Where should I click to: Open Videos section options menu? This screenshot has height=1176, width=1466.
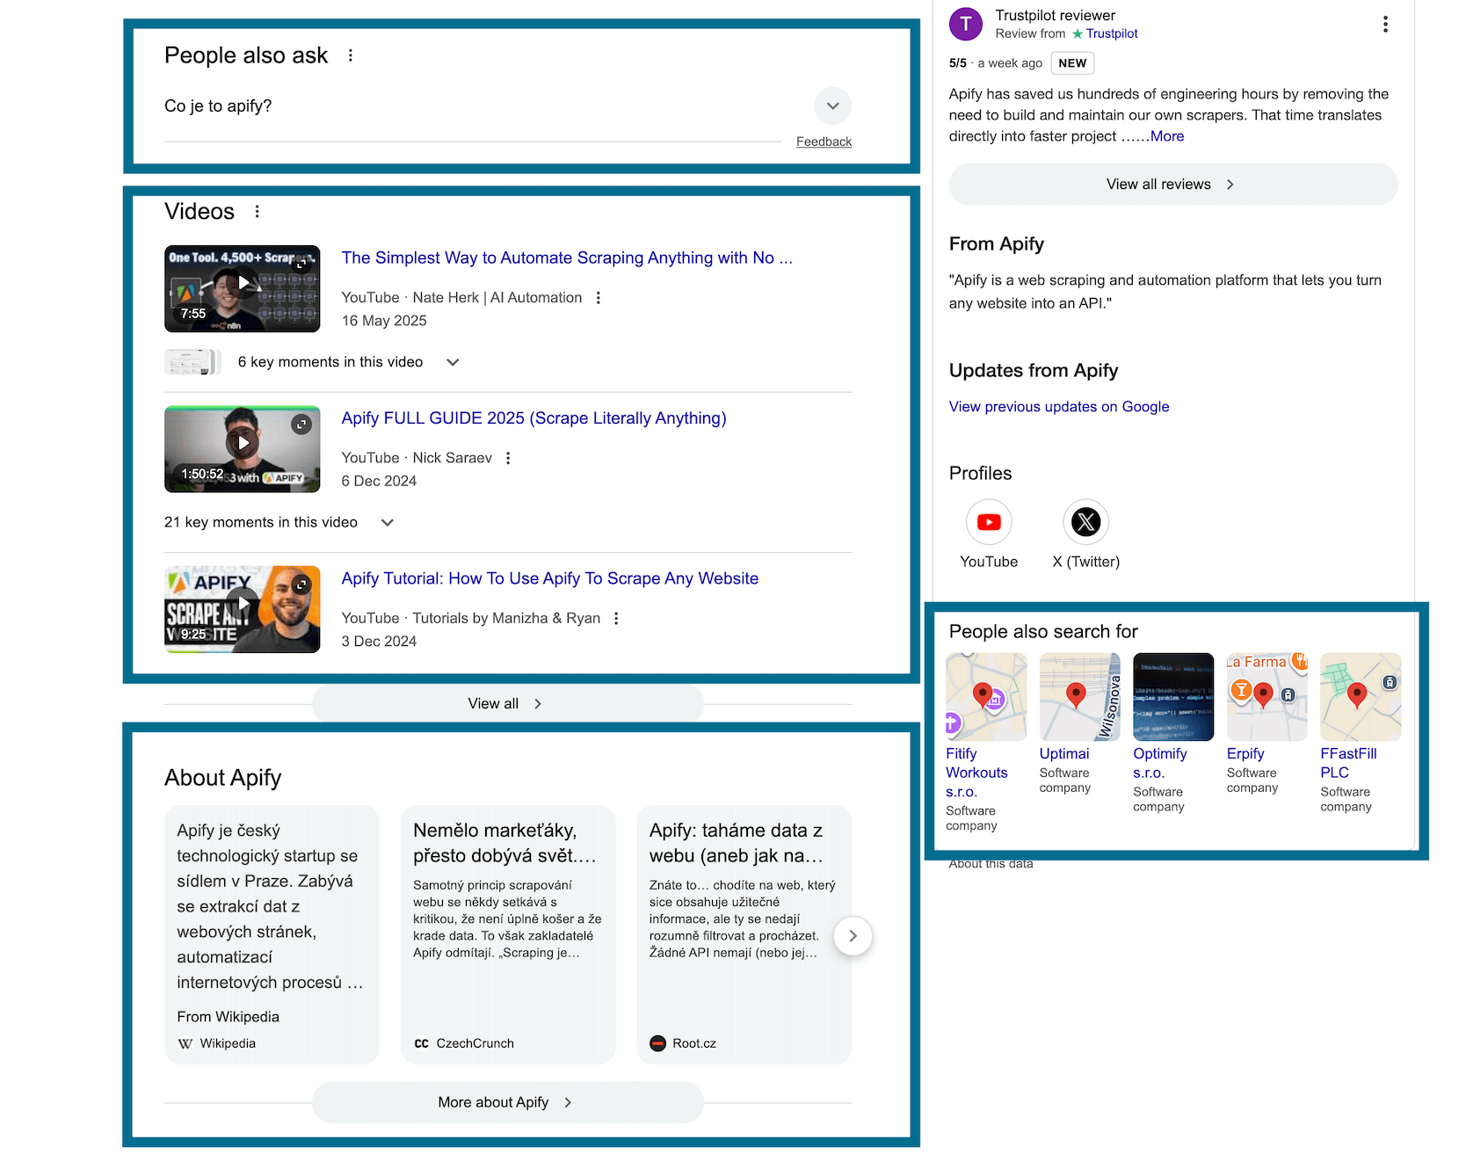click(x=257, y=212)
